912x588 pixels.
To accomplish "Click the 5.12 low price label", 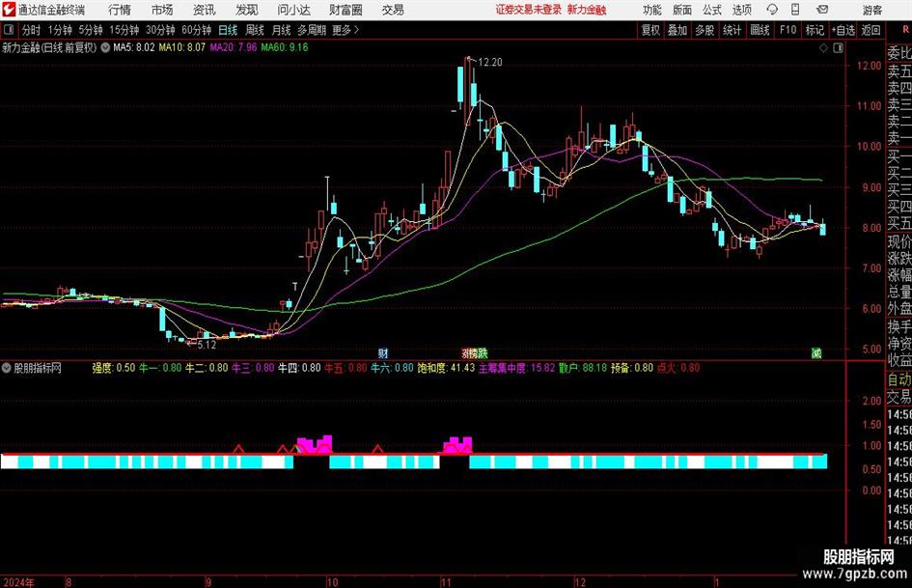I will coord(207,345).
